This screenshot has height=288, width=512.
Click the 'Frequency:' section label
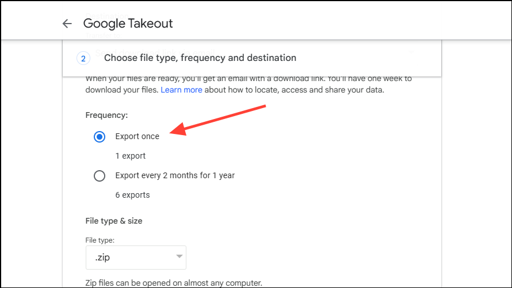pyautogui.click(x=106, y=115)
